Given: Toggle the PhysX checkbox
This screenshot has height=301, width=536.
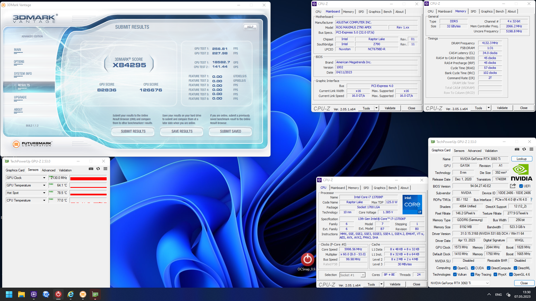Looking at the screenshot, I should (495, 275).
